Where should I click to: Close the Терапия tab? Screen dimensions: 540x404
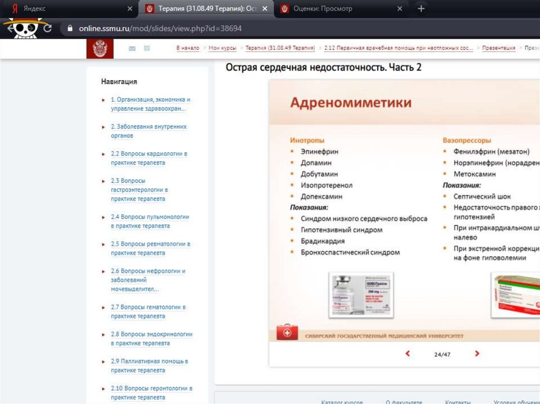(265, 8)
